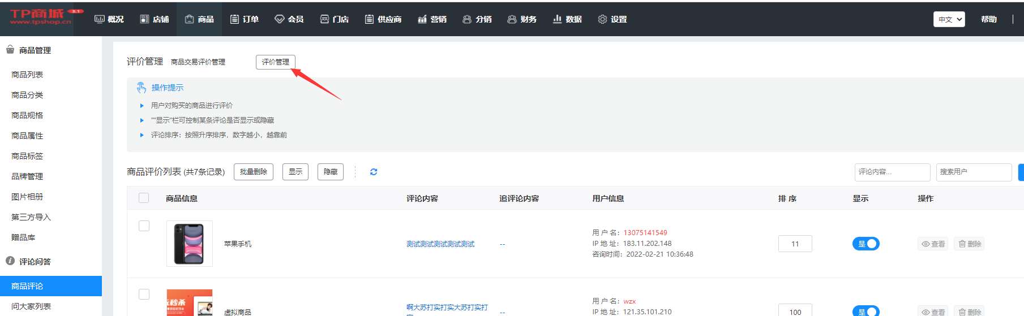
Task: Open the 概况 overview icon in the top bar
Action: pyautogui.click(x=100, y=19)
